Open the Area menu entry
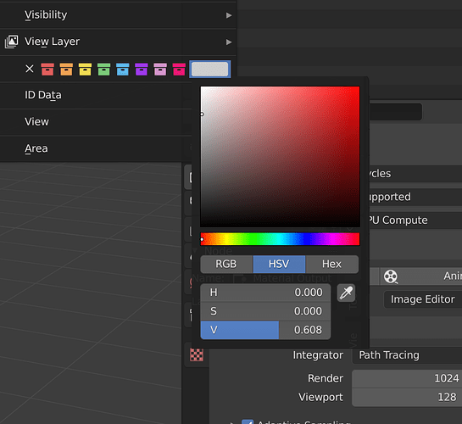 96,148
